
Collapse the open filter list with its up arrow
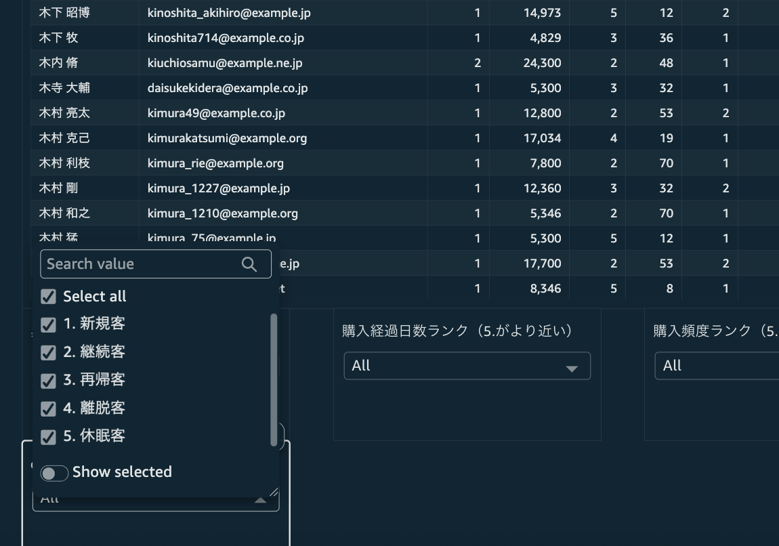pyautogui.click(x=260, y=501)
